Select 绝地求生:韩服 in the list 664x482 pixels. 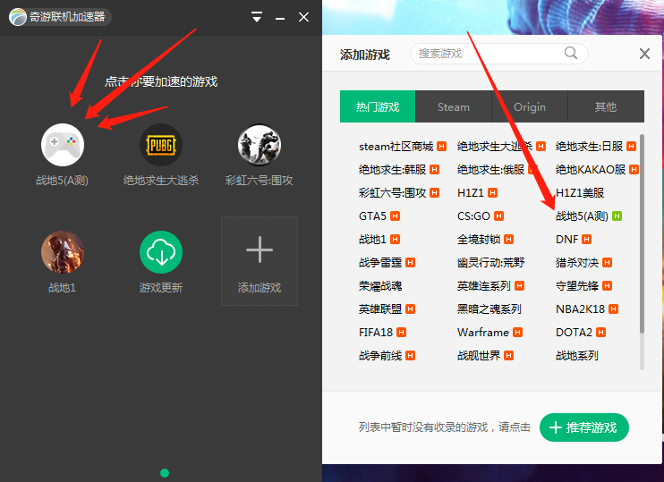coord(392,170)
